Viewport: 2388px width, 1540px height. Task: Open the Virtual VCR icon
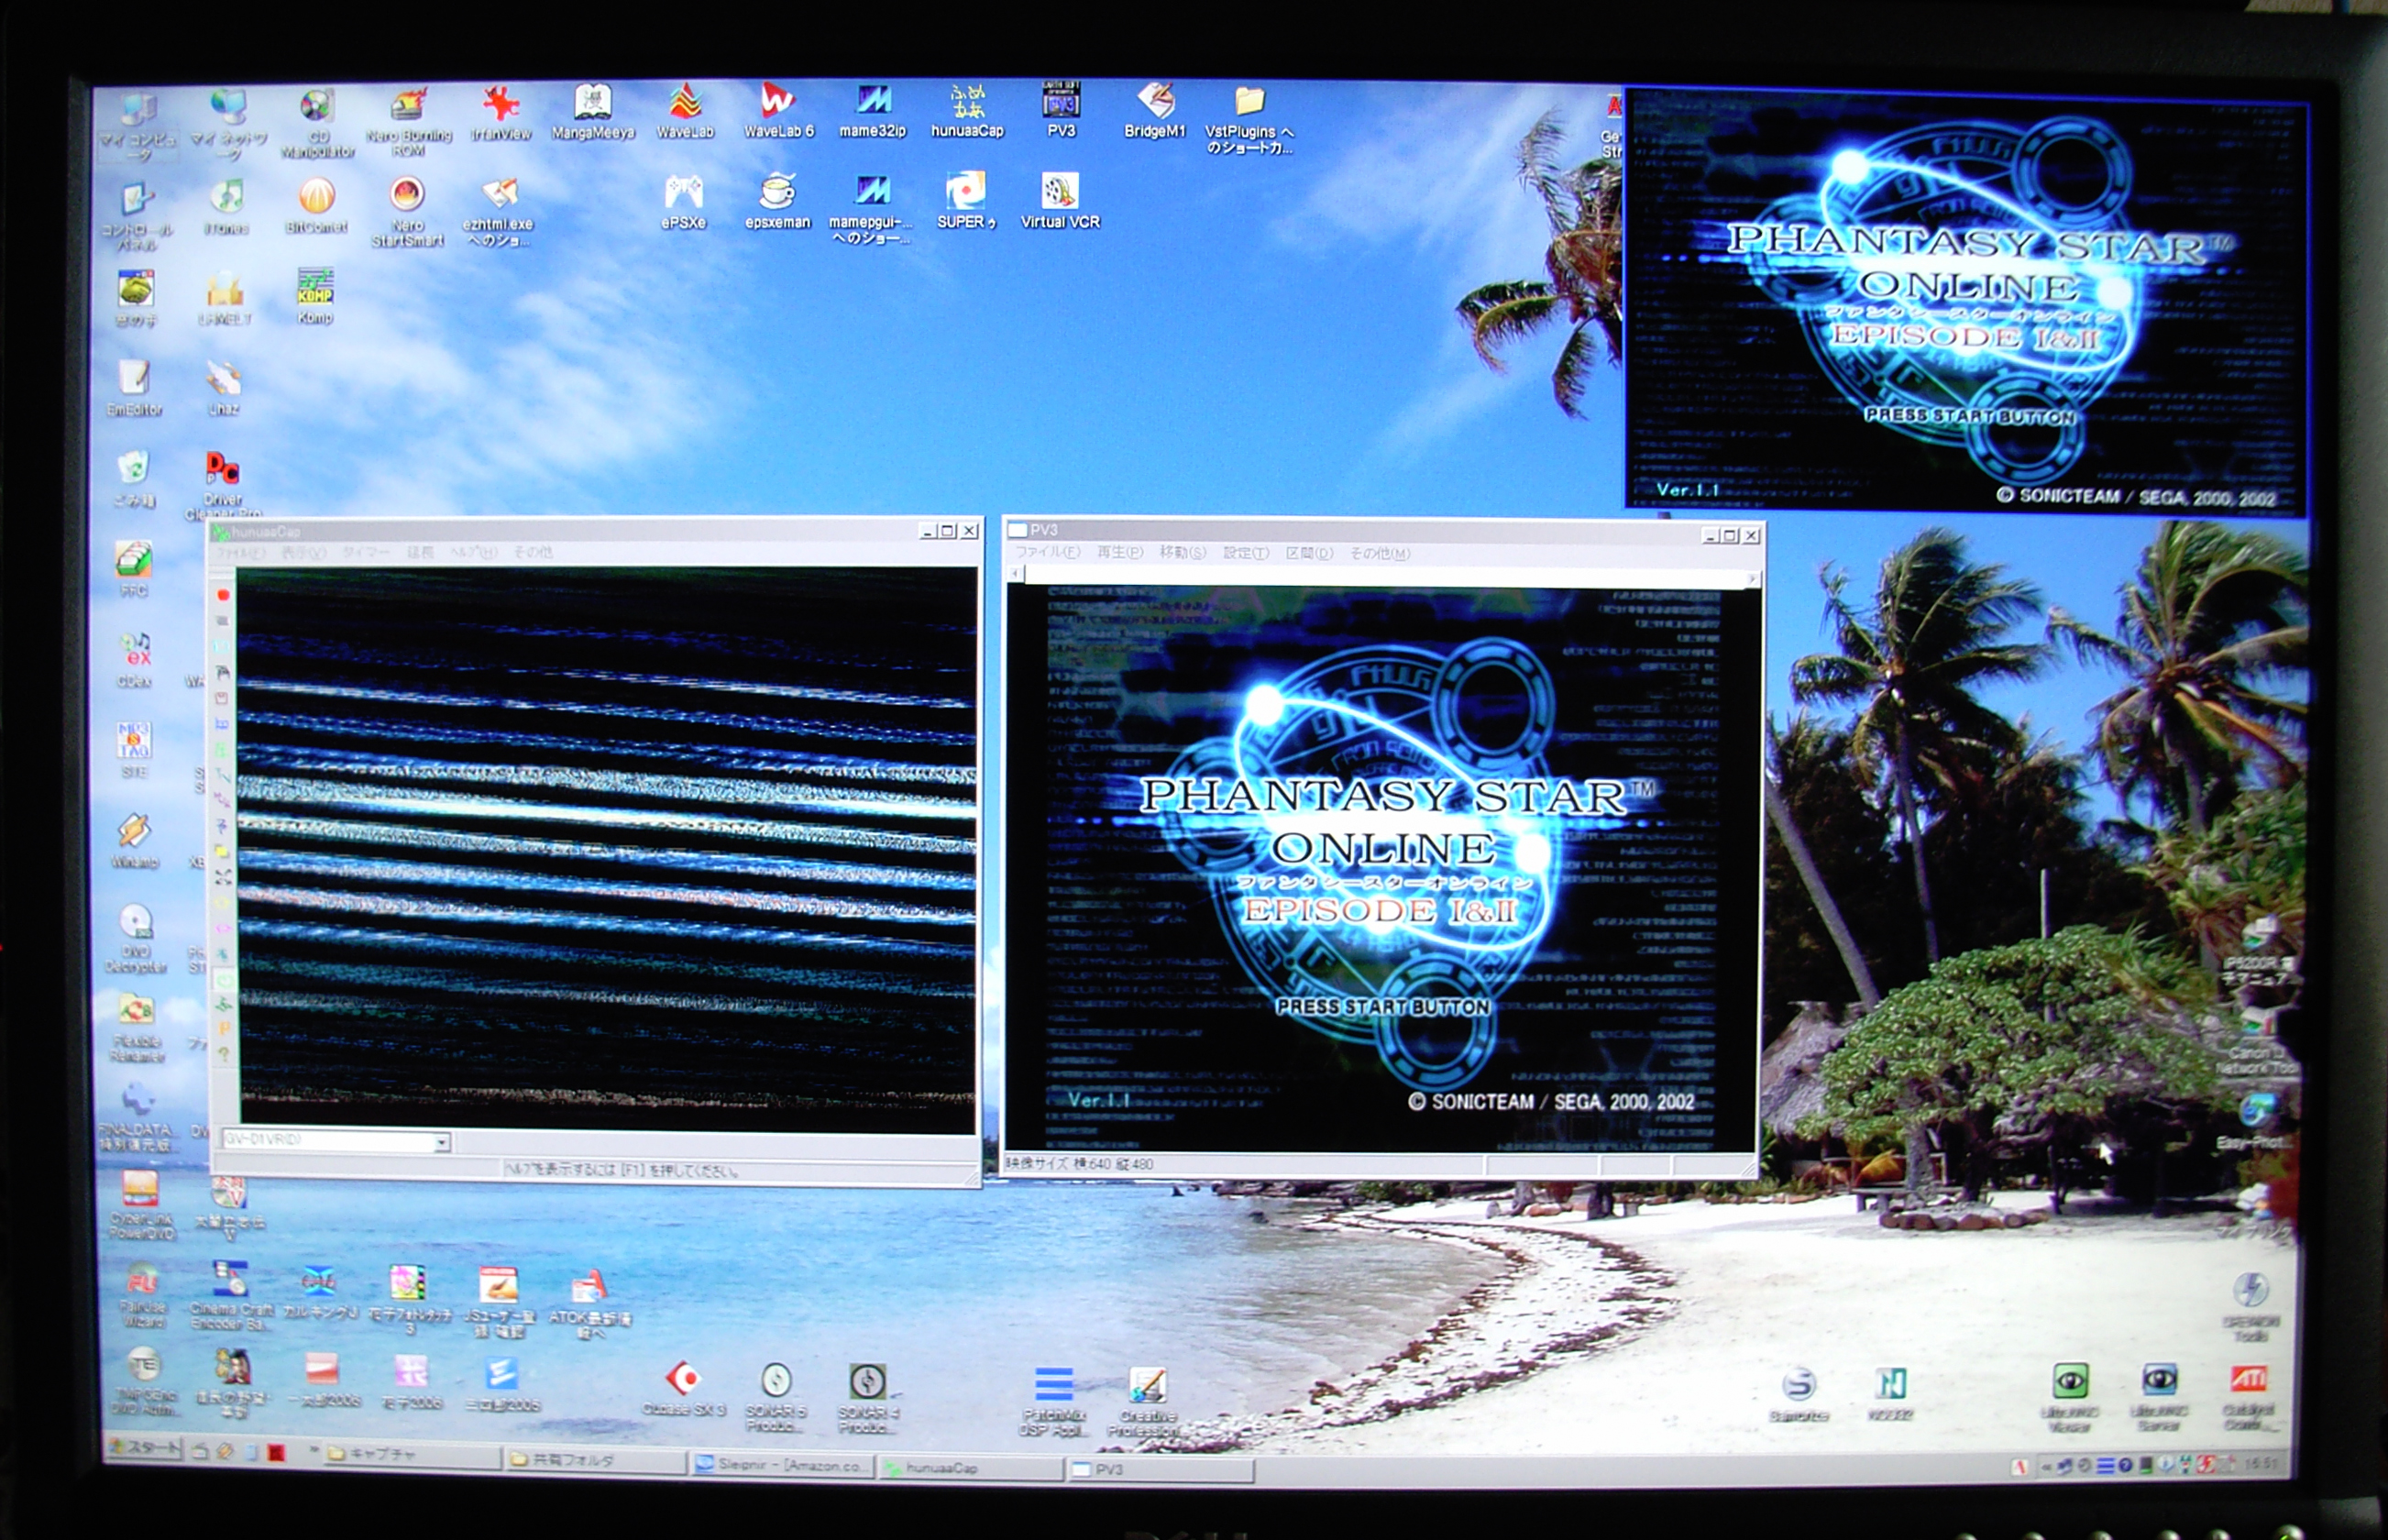1060,202
